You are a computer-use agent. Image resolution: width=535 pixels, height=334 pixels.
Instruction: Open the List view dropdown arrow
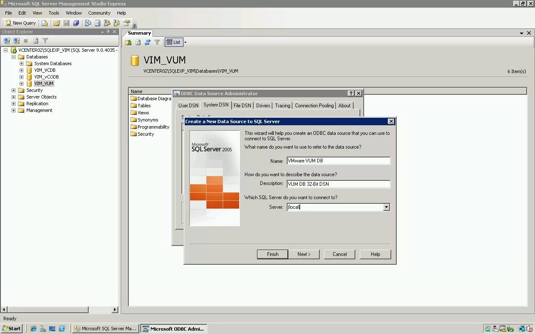click(x=185, y=42)
